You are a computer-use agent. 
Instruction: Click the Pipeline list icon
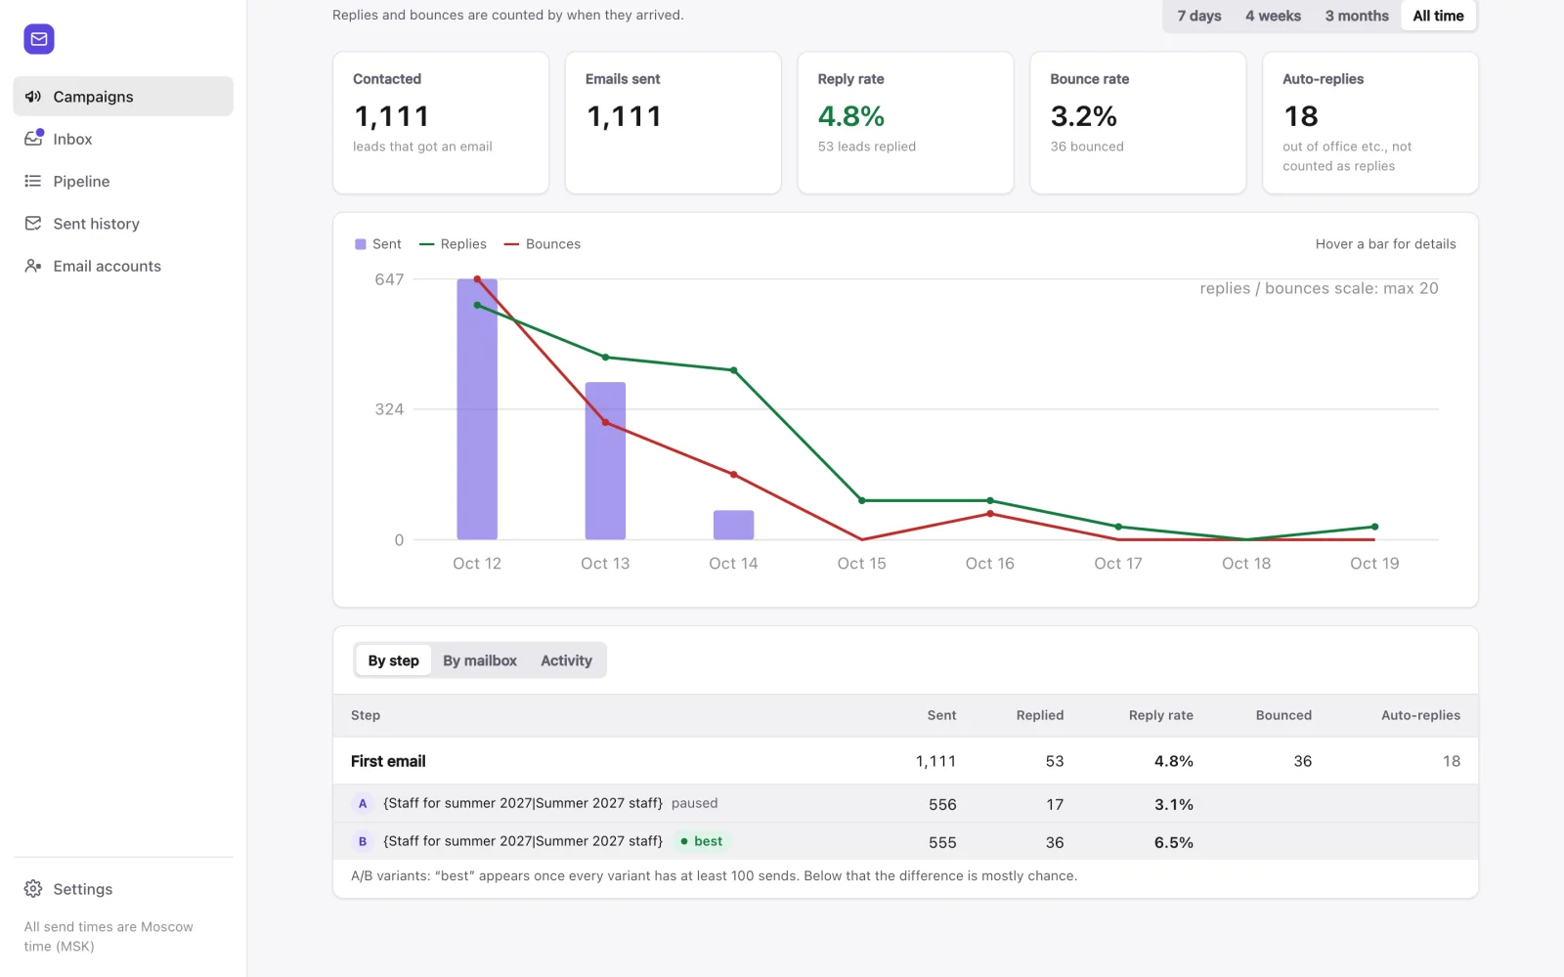[33, 181]
